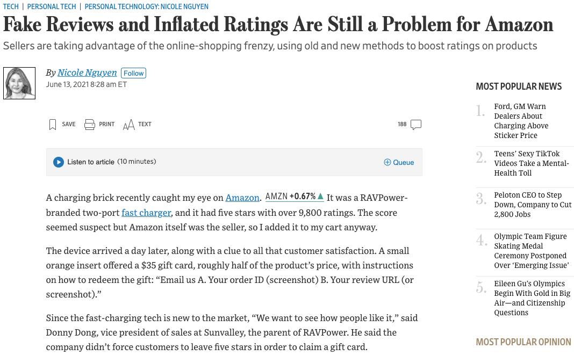The width and height of the screenshot is (574, 356).
Task: Open the comments speech bubble icon
Action: [416, 125]
